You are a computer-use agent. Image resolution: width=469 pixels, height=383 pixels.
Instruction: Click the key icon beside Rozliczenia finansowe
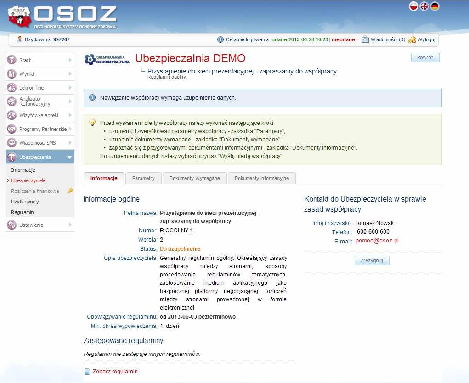coord(70,191)
